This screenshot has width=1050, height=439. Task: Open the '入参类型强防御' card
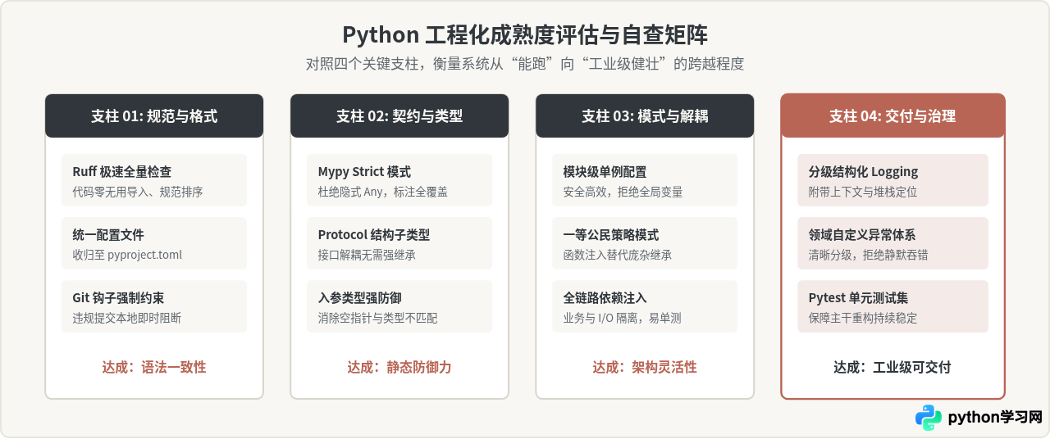(399, 306)
